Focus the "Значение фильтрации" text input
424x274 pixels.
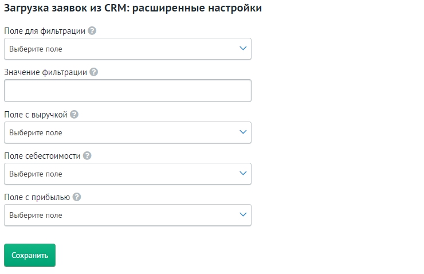127,91
